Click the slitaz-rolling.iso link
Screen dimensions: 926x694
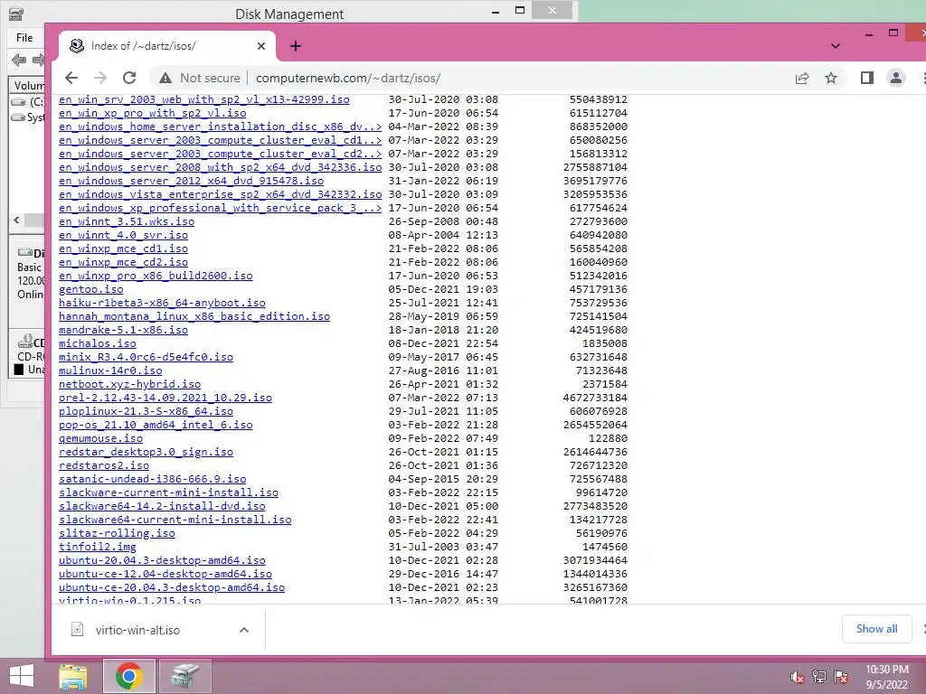[117, 534]
